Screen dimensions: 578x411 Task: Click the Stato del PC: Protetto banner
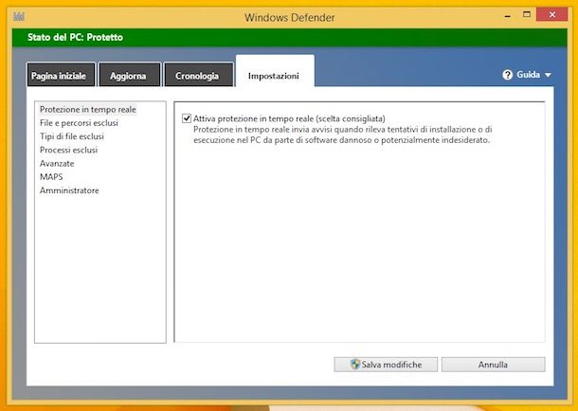(x=289, y=38)
